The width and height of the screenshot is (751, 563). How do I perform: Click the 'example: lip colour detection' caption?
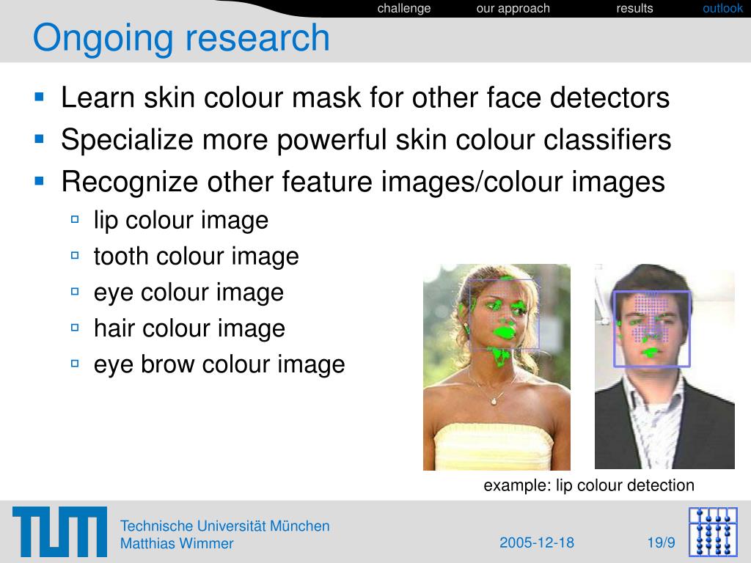tap(589, 485)
